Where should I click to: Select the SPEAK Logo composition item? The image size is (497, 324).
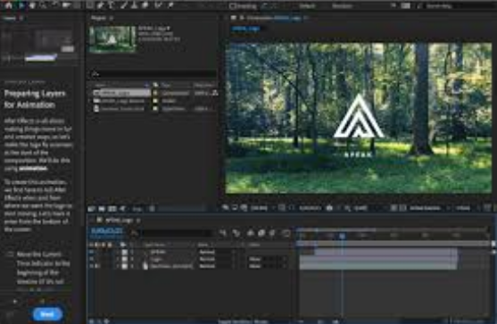click(121, 93)
